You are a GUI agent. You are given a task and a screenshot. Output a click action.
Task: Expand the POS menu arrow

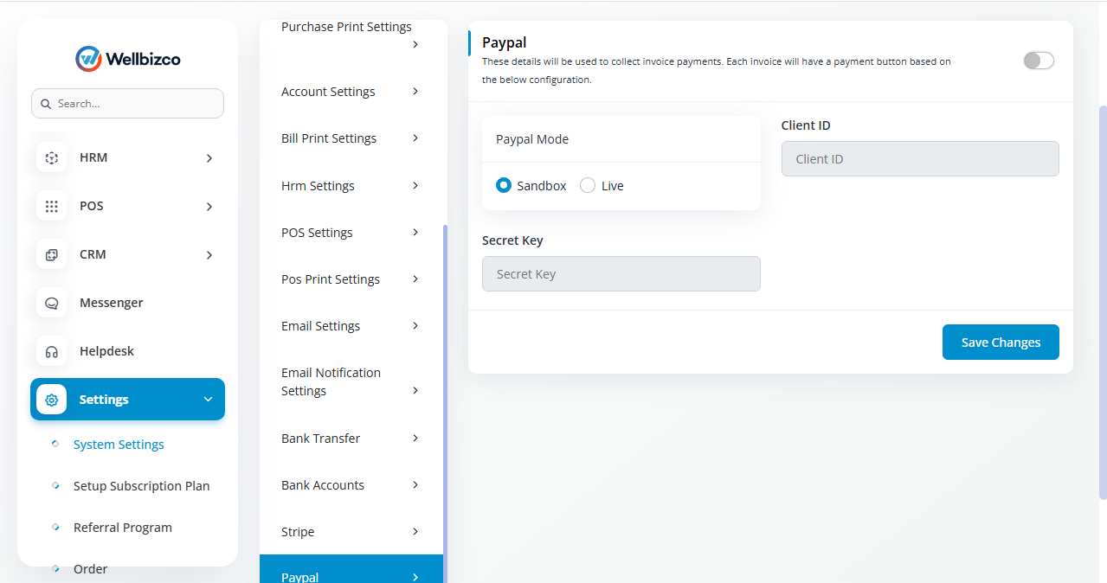209,207
